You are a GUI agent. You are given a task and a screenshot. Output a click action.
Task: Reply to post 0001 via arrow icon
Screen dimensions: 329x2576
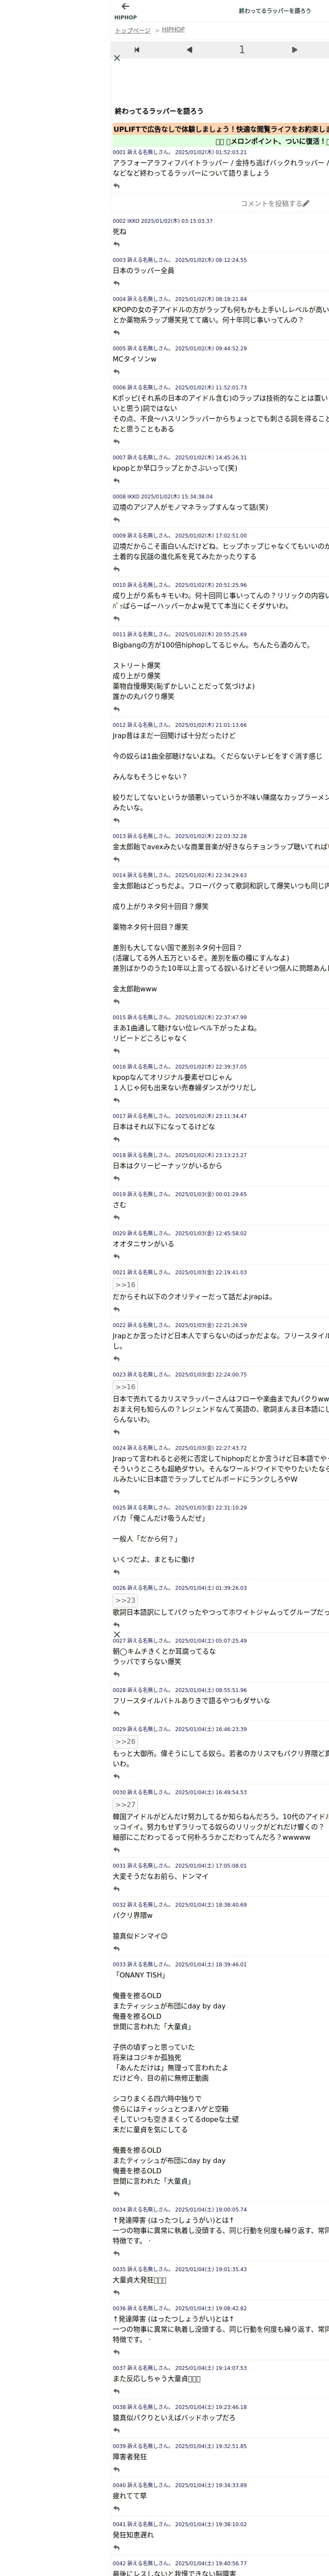point(117,185)
